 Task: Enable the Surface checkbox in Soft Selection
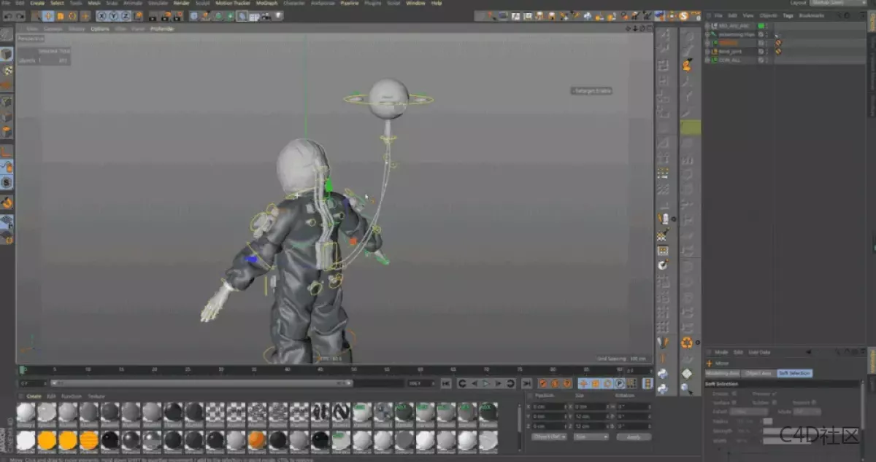pyautogui.click(x=734, y=402)
